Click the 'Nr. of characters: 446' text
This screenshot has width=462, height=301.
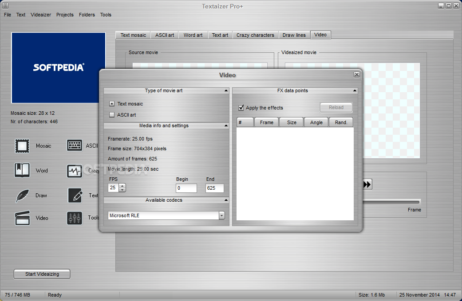(34, 121)
